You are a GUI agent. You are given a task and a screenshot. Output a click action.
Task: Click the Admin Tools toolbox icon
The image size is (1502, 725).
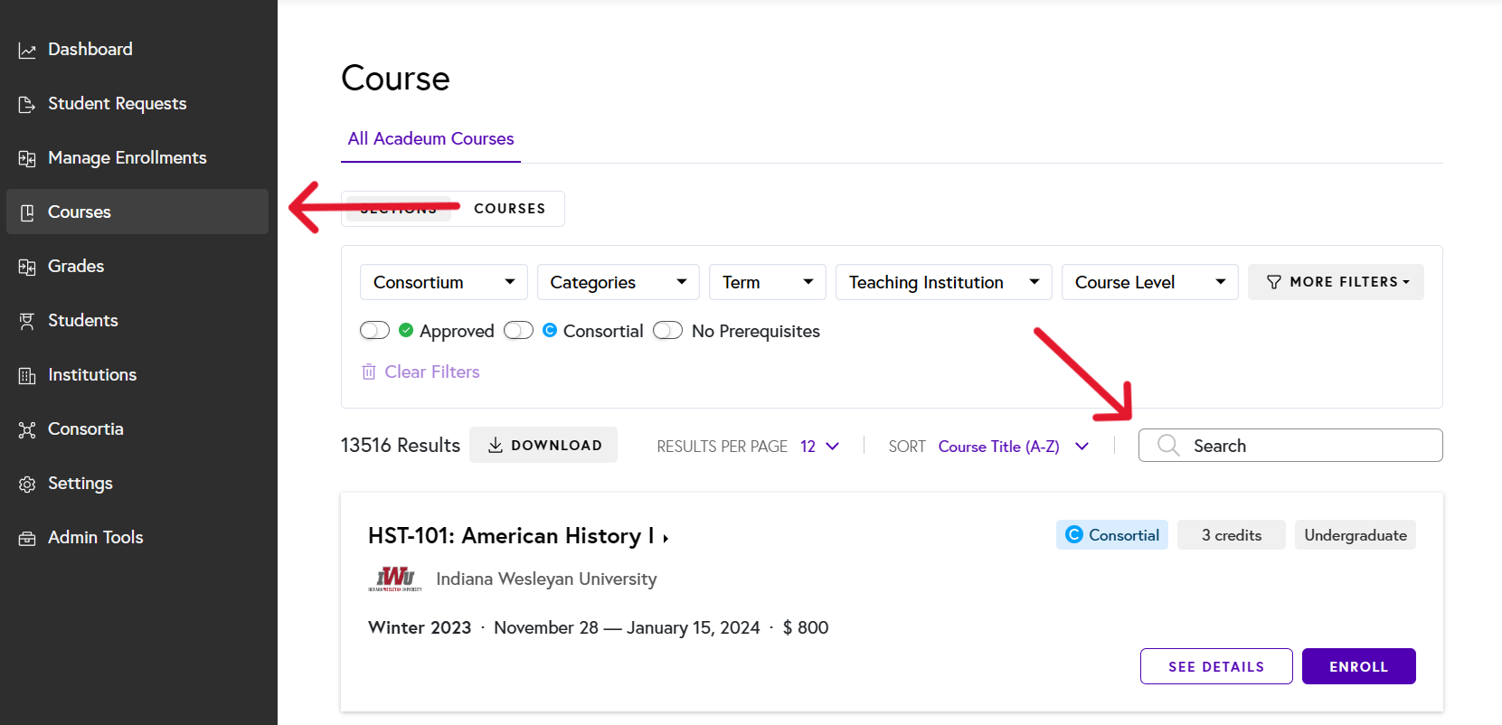27,538
